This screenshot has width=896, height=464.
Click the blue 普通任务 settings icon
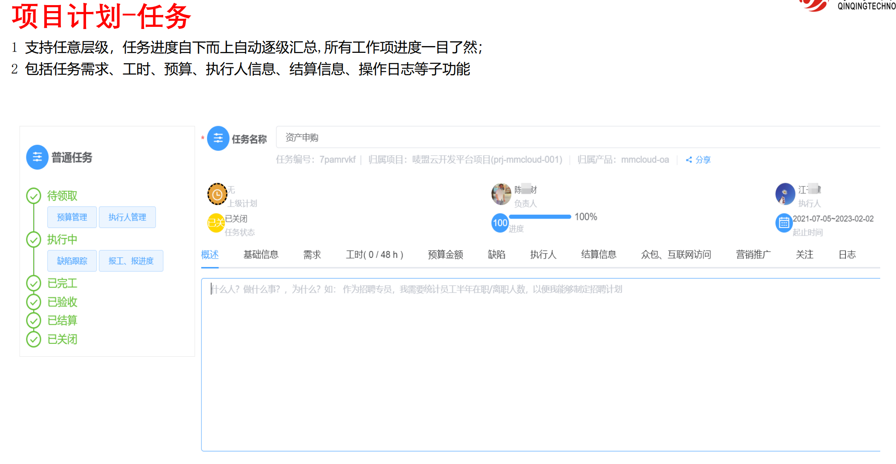[37, 157]
